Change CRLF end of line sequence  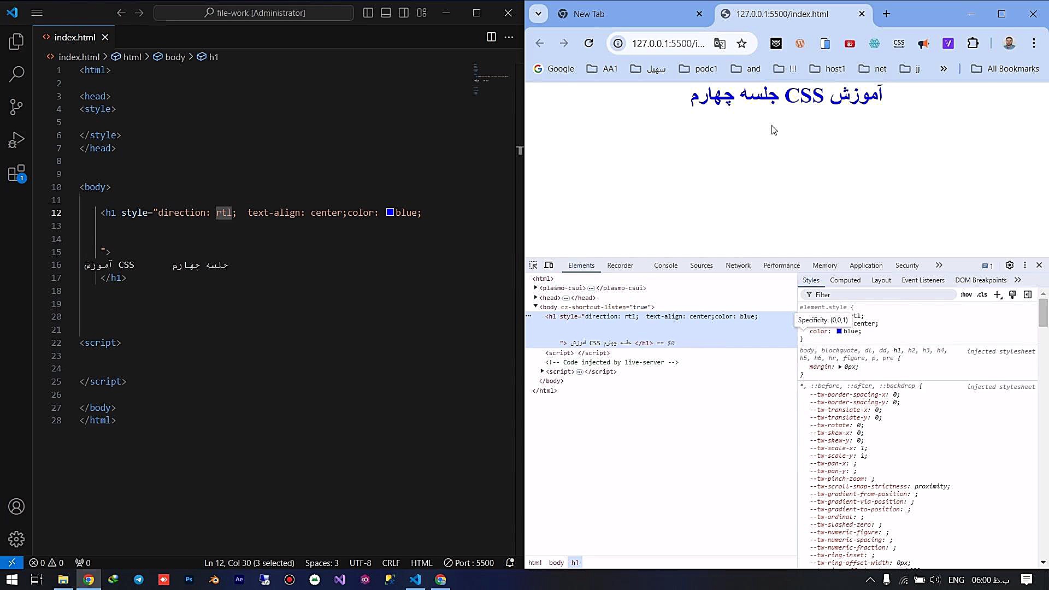391,563
